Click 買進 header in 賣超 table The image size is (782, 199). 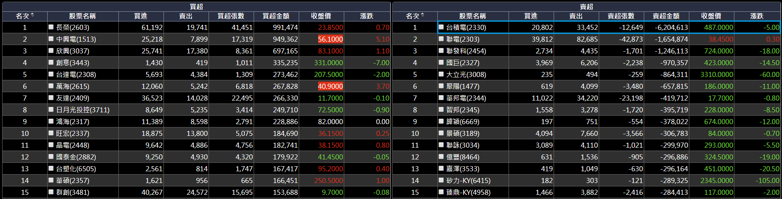point(531,16)
